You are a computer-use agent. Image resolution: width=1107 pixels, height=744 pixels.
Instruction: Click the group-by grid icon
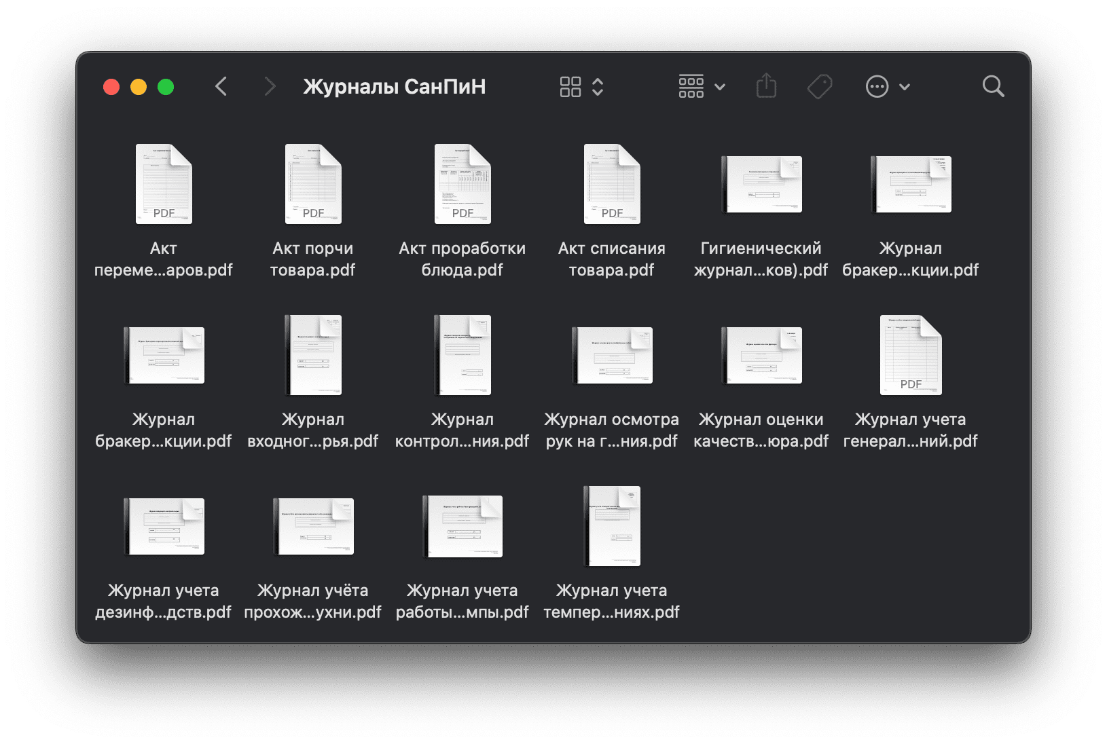[x=691, y=87]
